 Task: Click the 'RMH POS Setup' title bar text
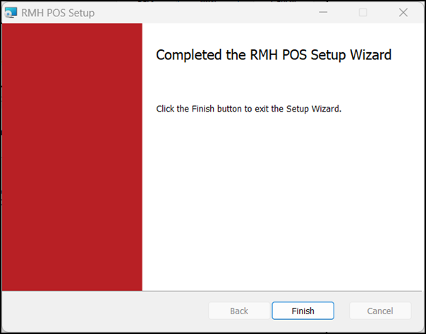pos(58,13)
